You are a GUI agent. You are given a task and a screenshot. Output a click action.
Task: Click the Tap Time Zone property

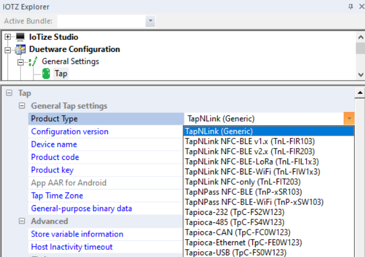pyautogui.click(x=106, y=195)
